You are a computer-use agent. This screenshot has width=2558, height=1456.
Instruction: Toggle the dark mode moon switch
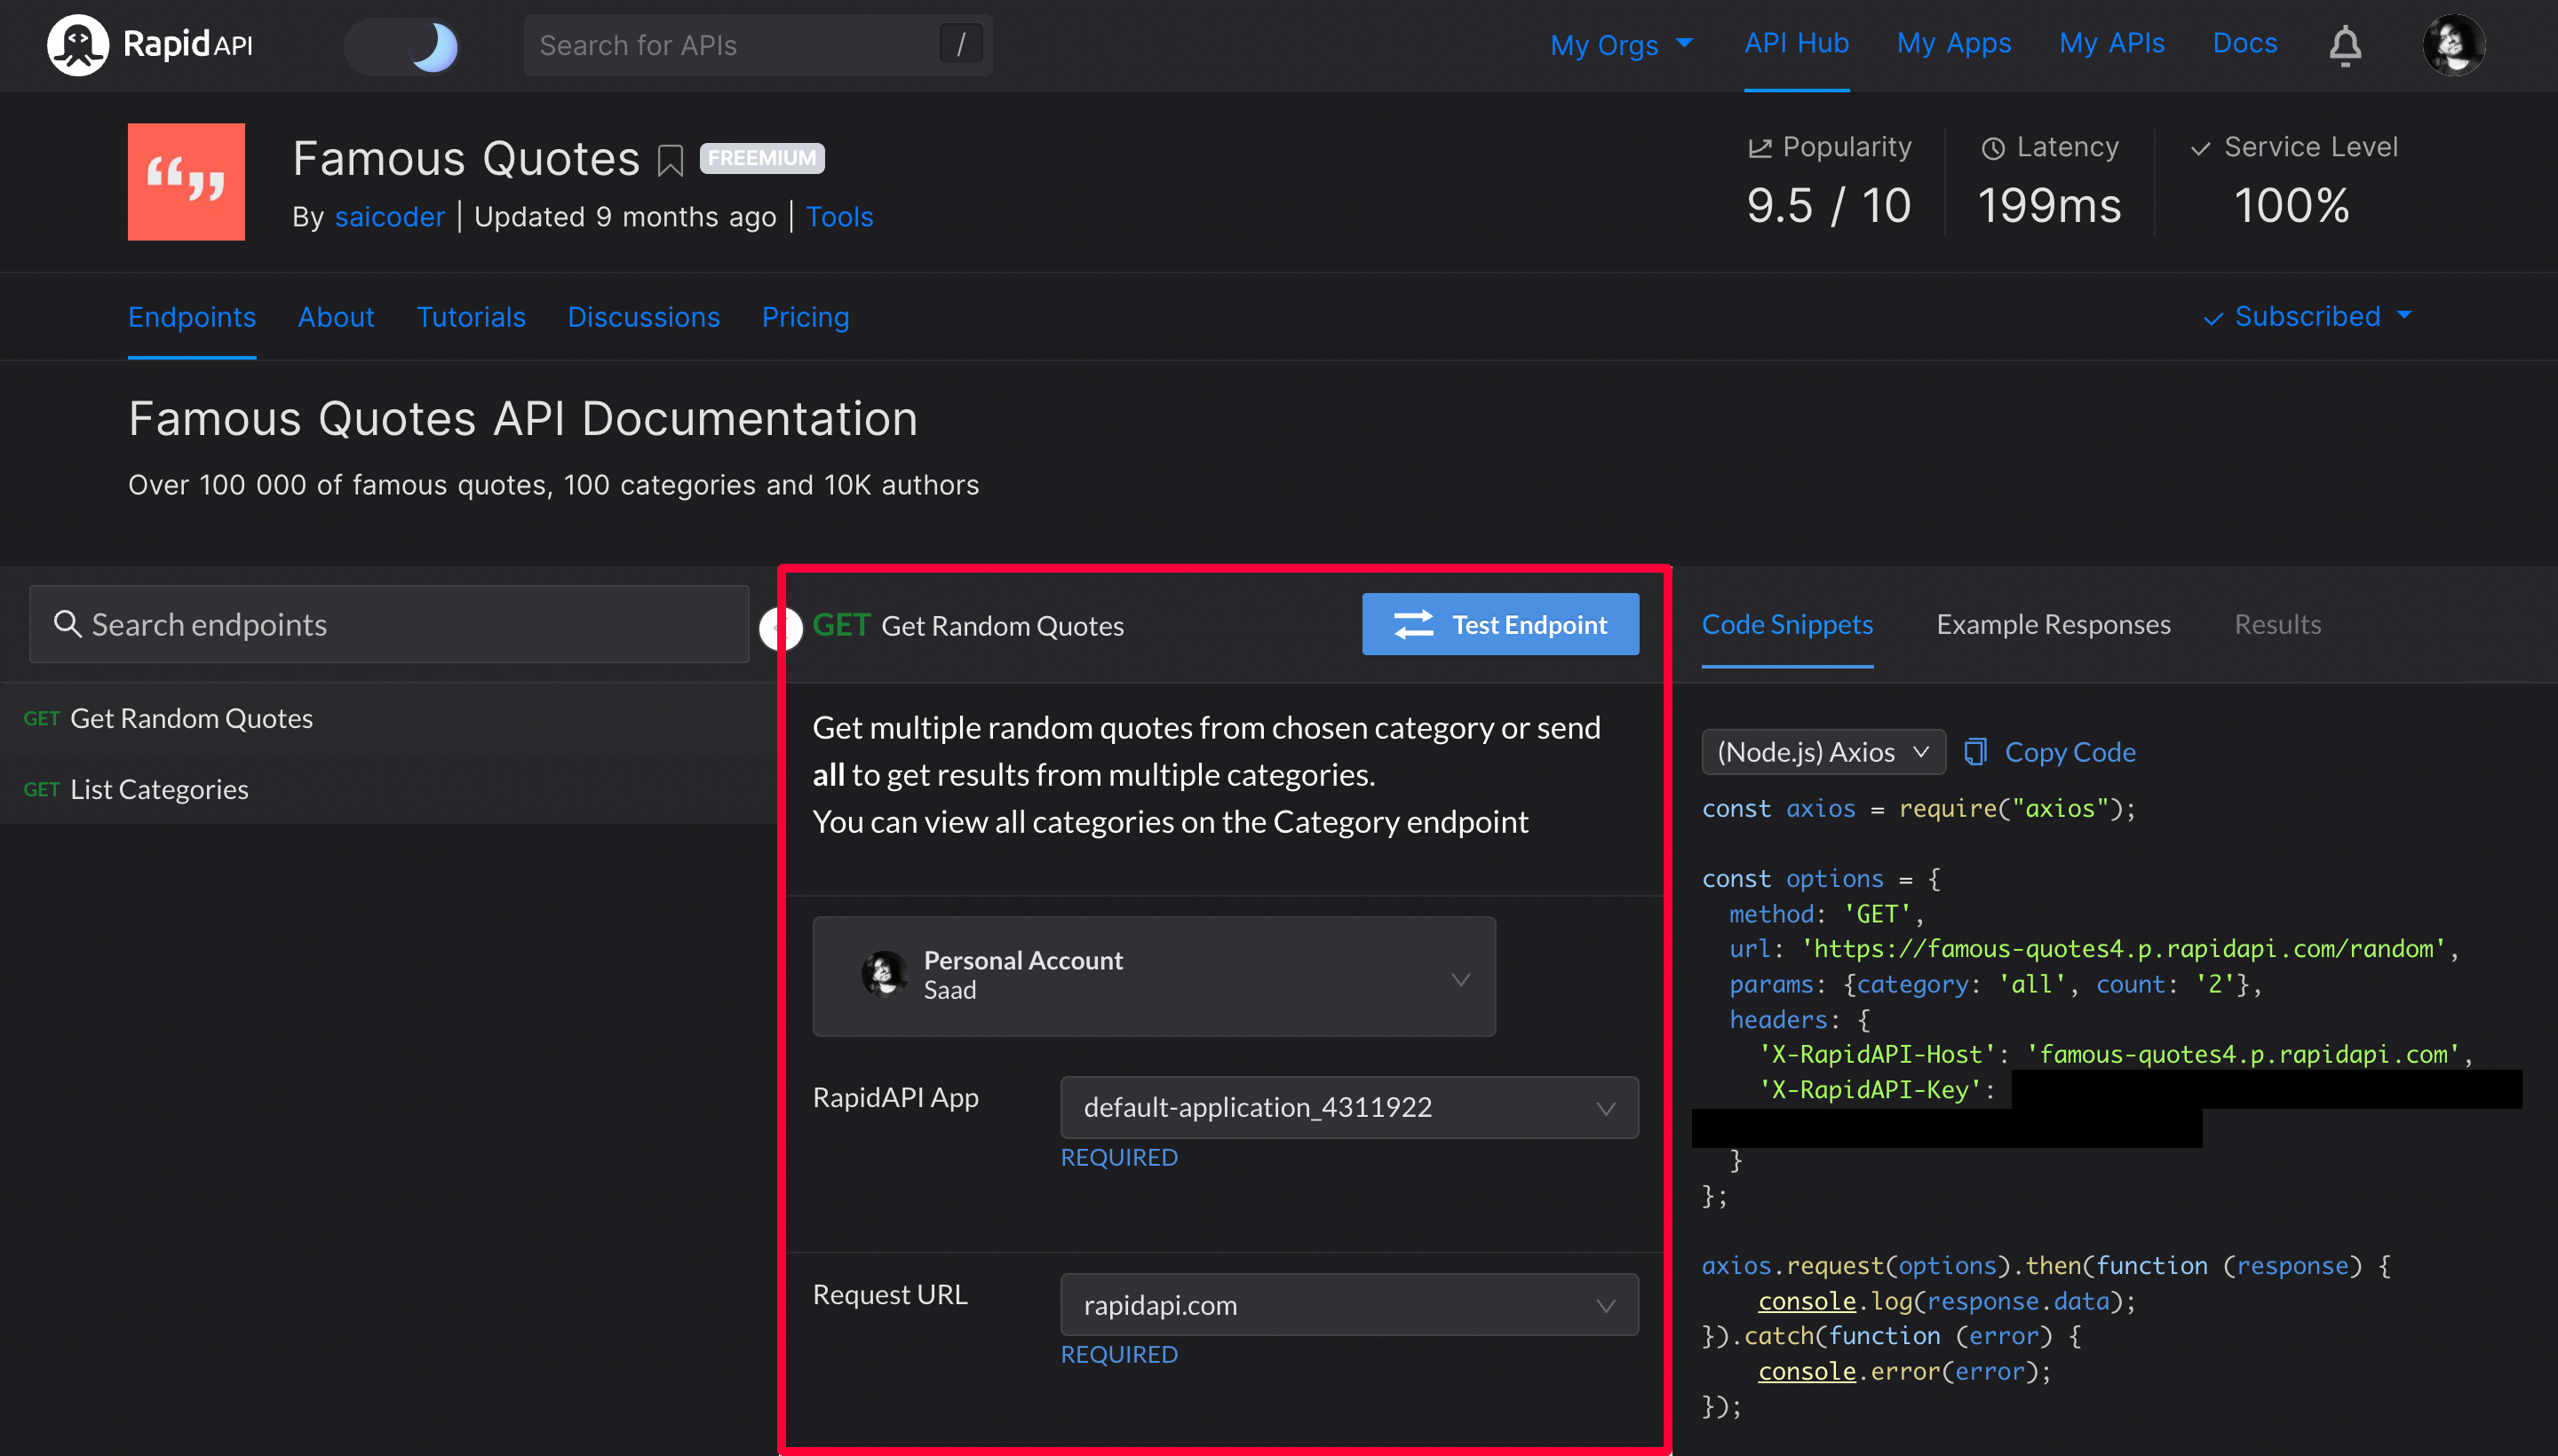[402, 46]
